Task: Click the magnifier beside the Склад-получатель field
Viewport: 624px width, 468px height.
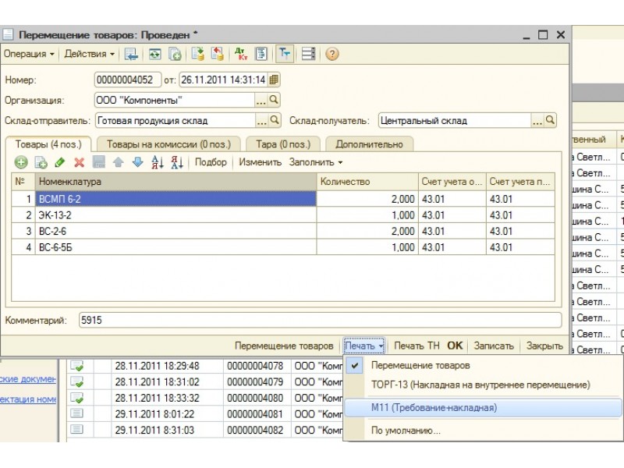Action: coord(550,120)
